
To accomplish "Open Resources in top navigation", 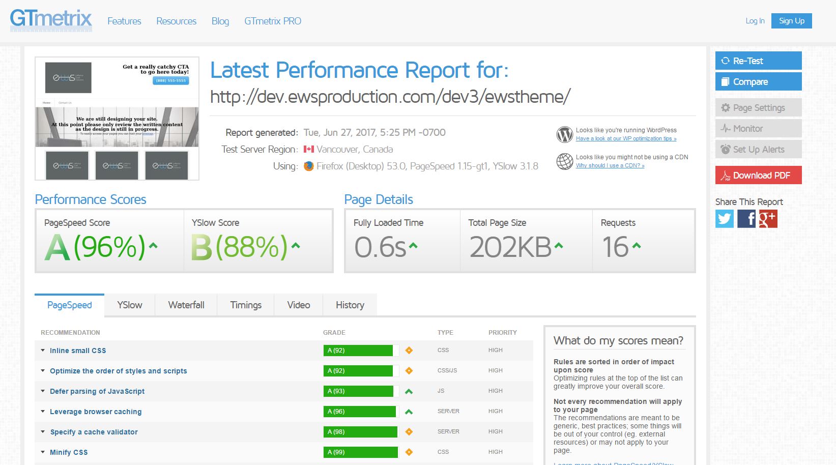I will 177,21.
